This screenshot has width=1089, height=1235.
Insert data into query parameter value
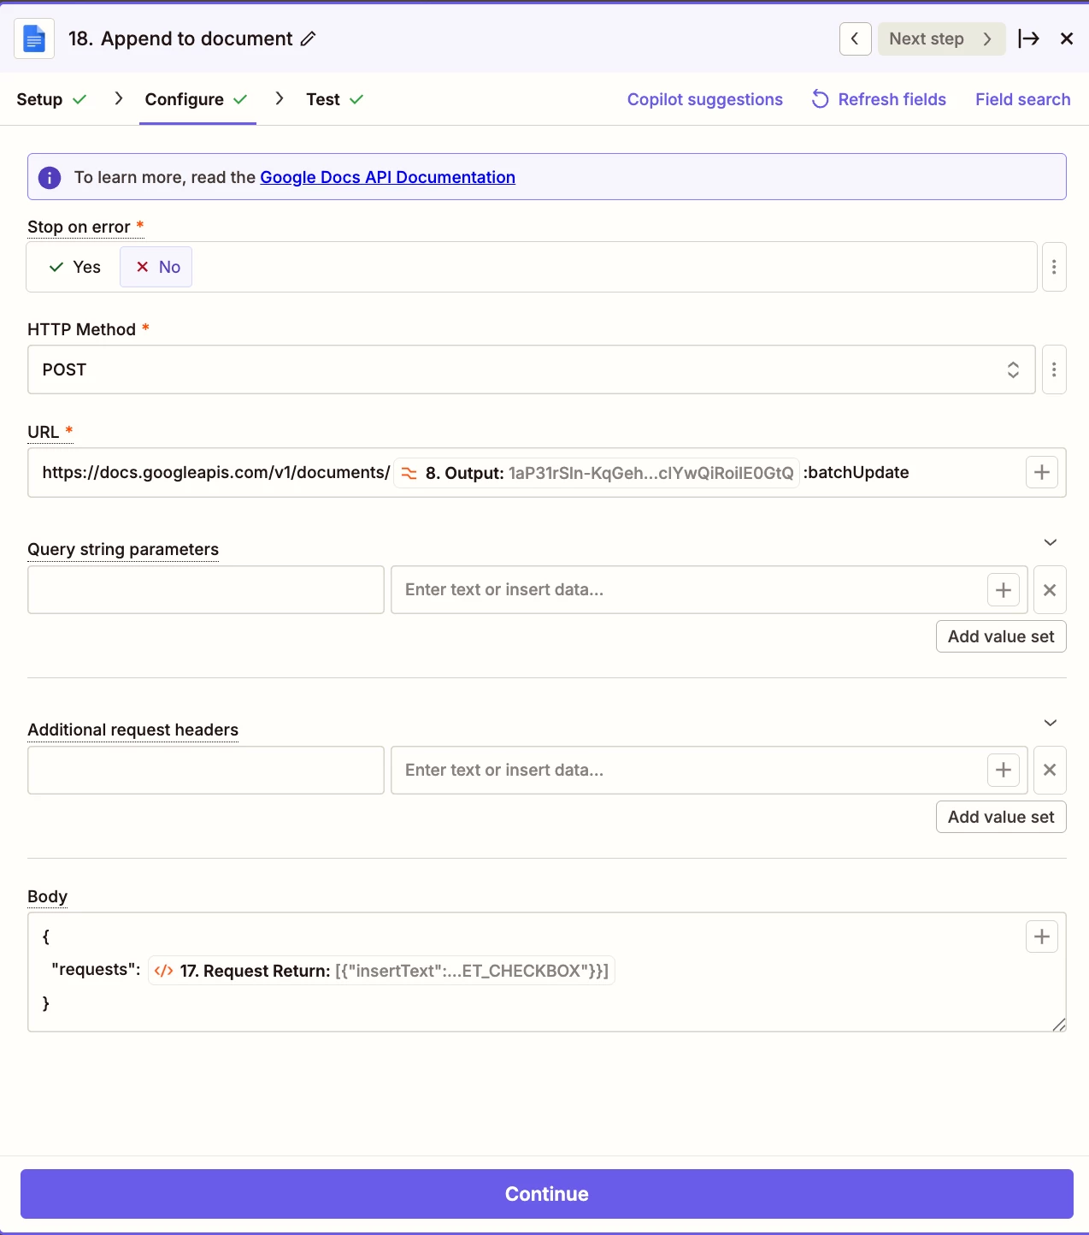[x=1004, y=589]
